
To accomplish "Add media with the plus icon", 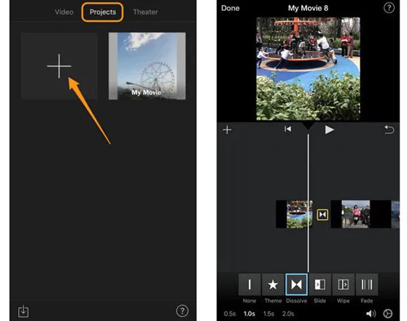I will point(227,129).
